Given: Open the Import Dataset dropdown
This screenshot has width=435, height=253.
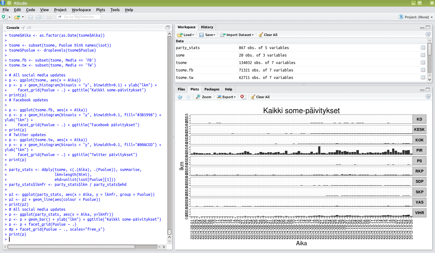Looking at the screenshot, I should [237, 35].
